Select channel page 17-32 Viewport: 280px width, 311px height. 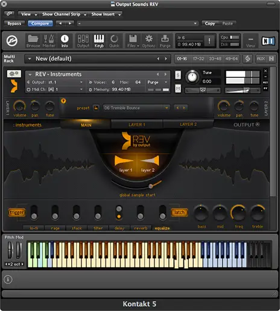pos(199,58)
